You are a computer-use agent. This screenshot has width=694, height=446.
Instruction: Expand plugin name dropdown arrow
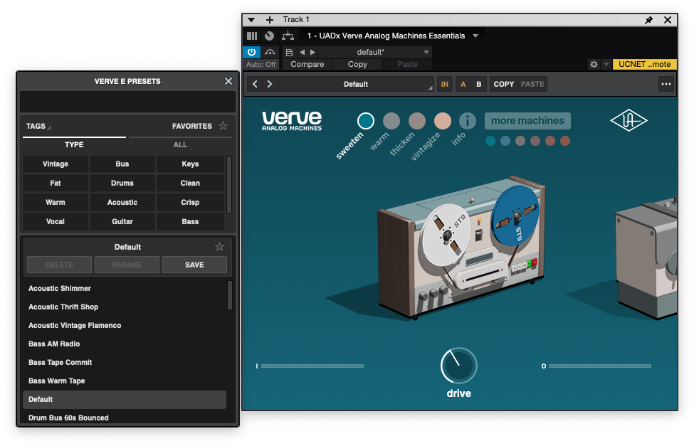475,36
